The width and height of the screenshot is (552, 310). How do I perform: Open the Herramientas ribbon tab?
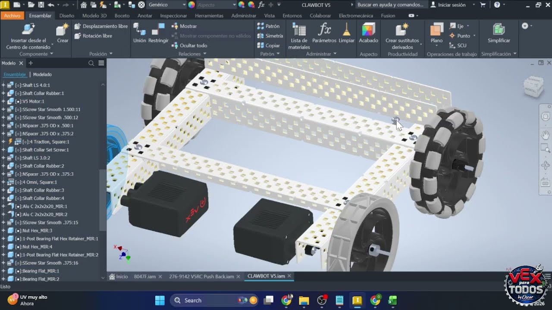click(209, 15)
